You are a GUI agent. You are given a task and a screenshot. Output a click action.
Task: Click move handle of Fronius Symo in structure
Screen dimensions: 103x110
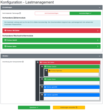(x=42, y=79)
